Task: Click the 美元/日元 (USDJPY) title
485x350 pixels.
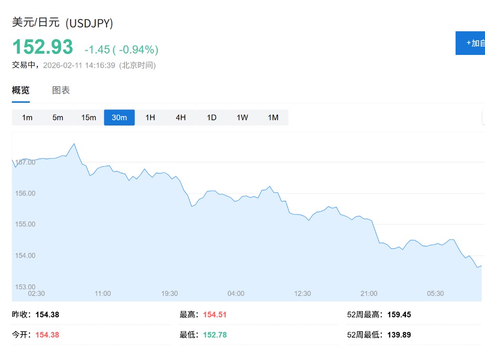Action: click(63, 23)
